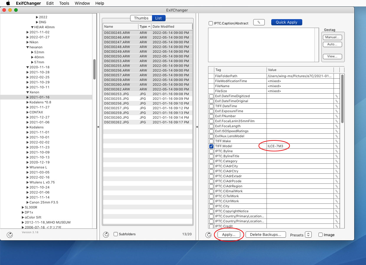The height and width of the screenshot is (265, 366).
Task: Click the refresh icon under the folder tree
Action: pos(10,235)
